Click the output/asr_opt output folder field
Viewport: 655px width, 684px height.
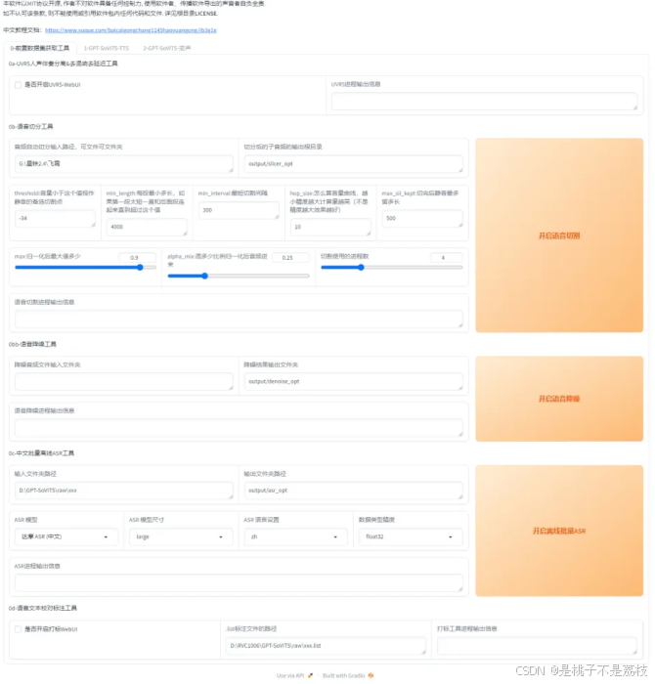[354, 491]
